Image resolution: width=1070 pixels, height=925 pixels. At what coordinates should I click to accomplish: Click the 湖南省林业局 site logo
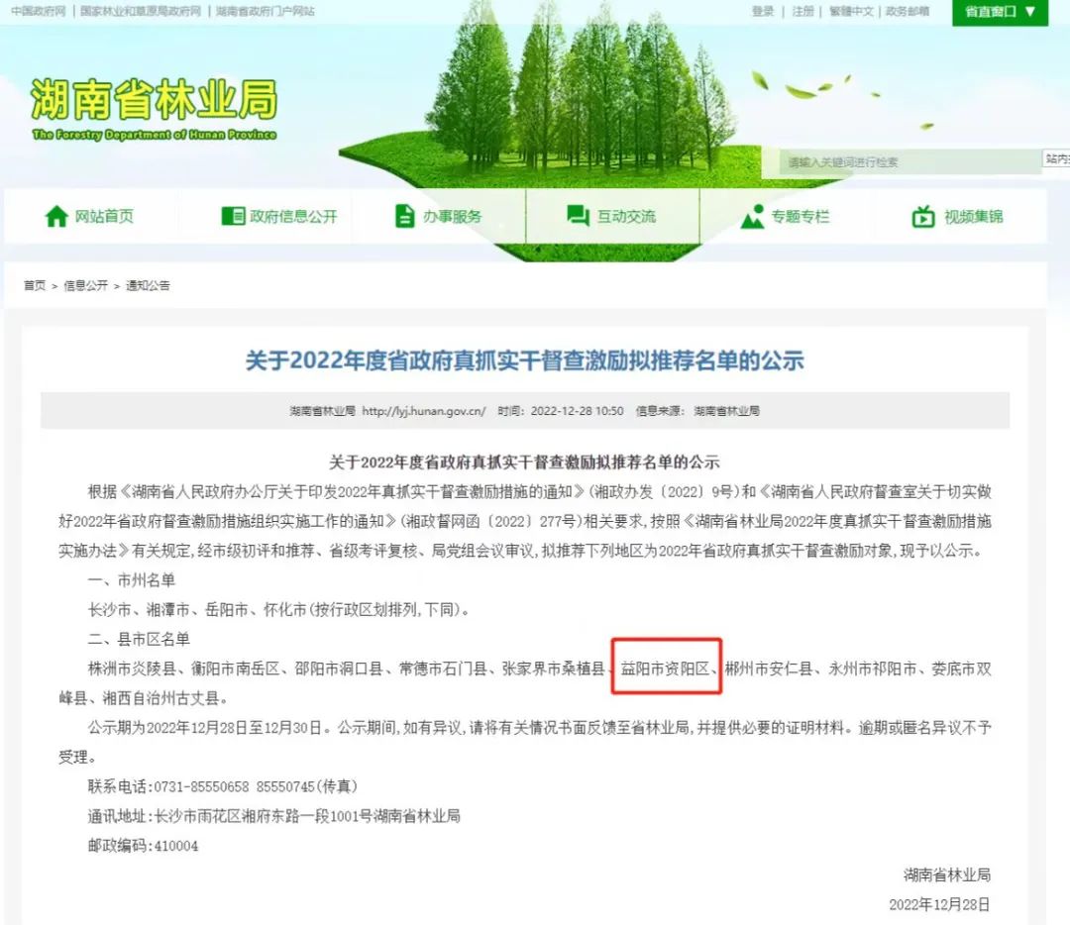[x=154, y=107]
